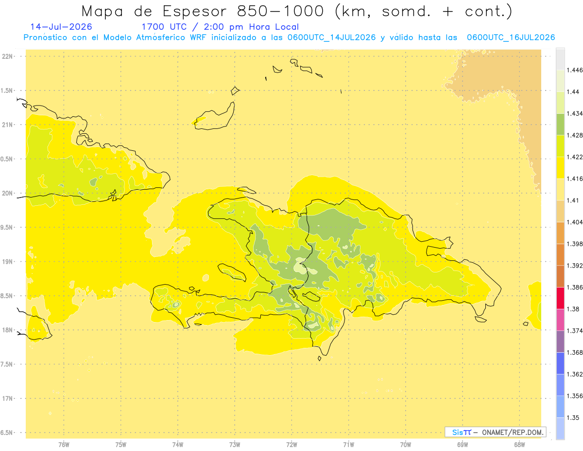Click the '21N' latitude label

point(7,125)
